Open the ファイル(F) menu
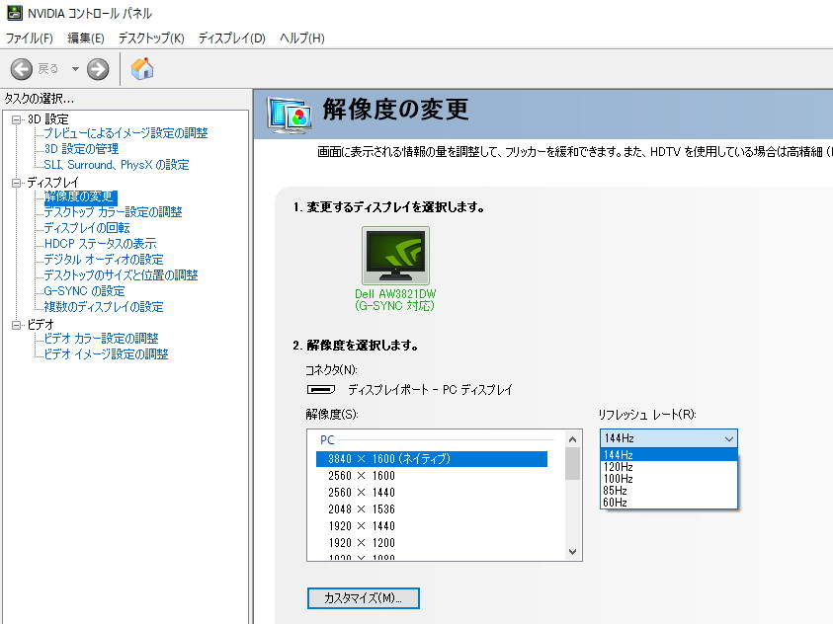Screen dimensions: 833x624 click(x=30, y=39)
